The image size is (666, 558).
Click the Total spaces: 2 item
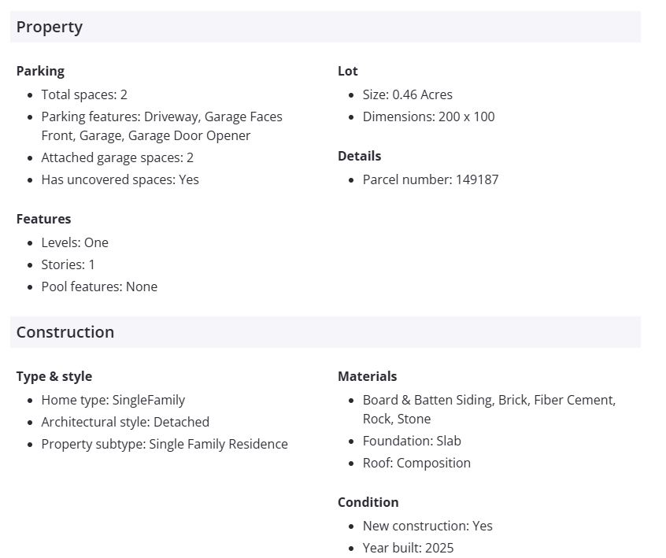click(x=84, y=94)
